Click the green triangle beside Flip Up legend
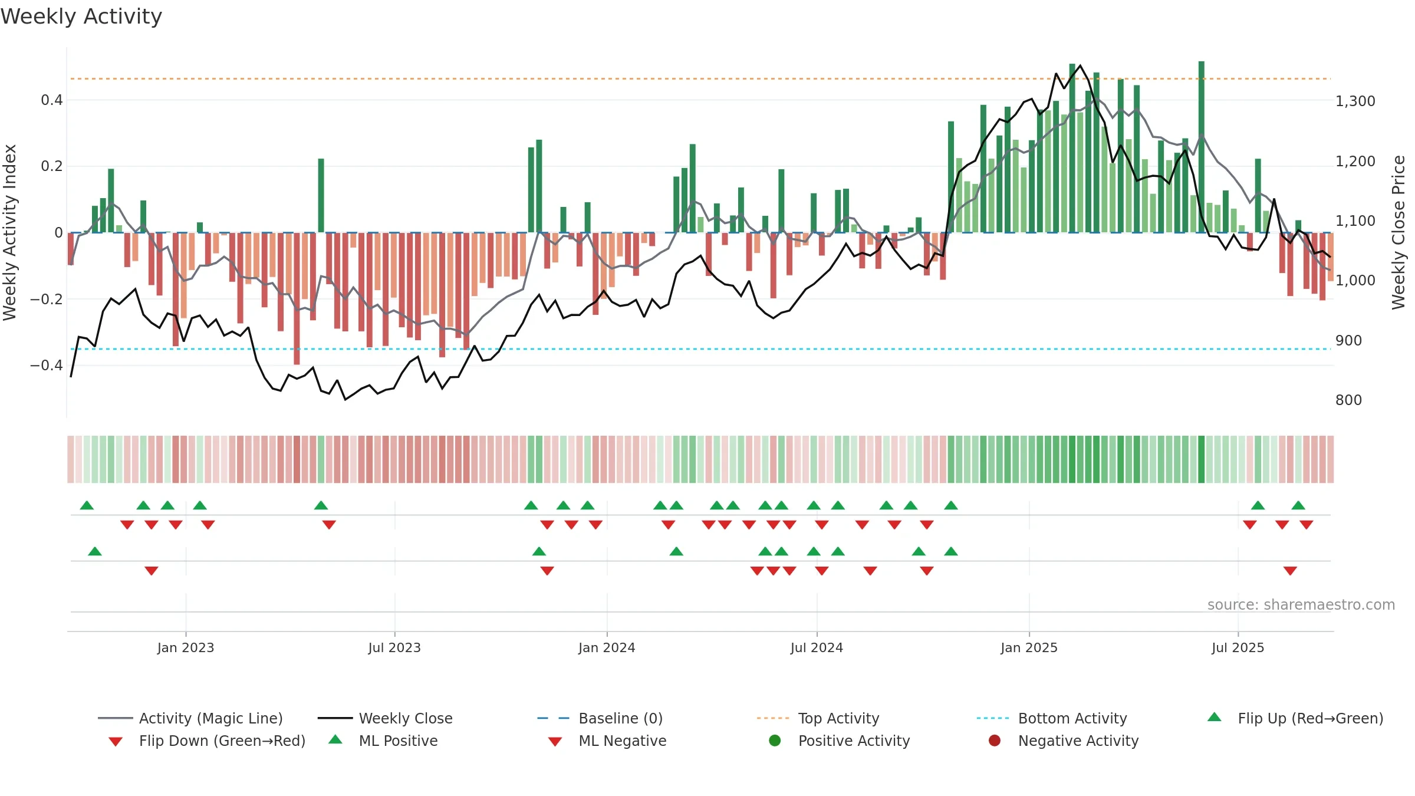 pos(1215,717)
